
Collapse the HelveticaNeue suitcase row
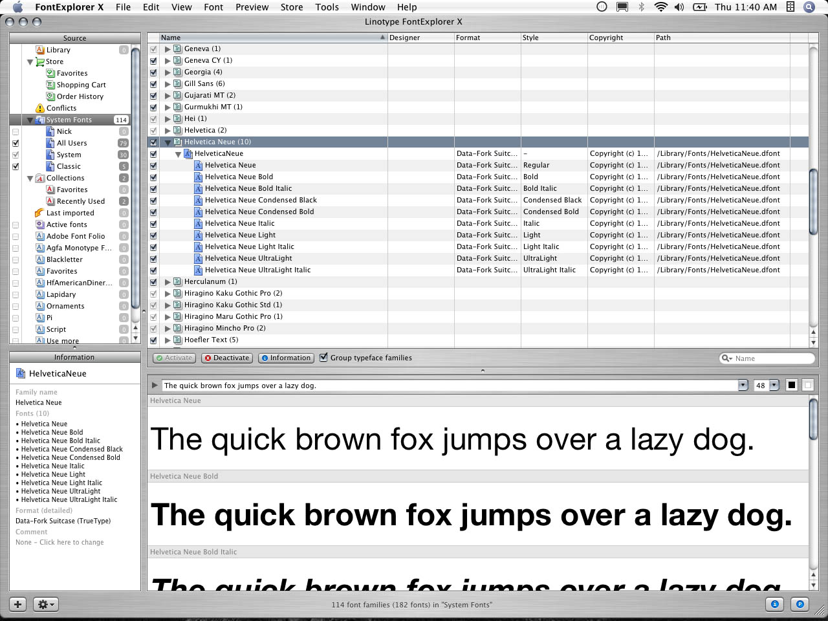pyautogui.click(x=178, y=154)
